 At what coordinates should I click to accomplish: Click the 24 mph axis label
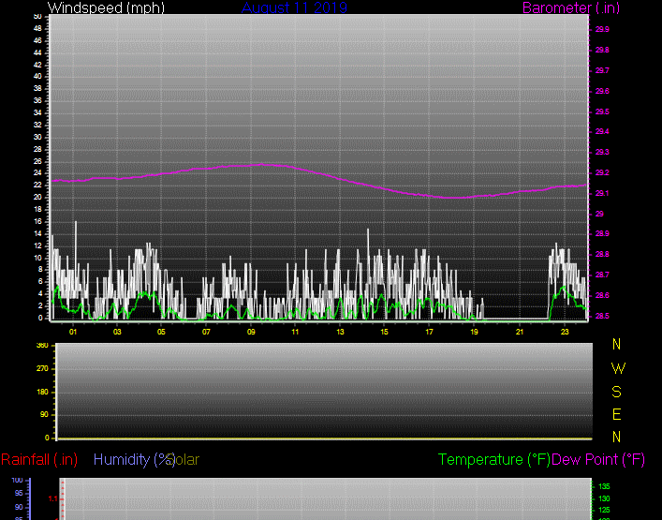(38, 172)
